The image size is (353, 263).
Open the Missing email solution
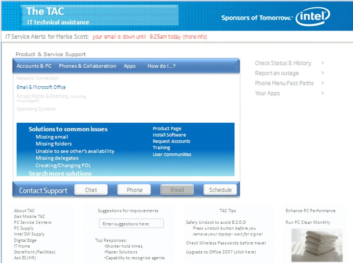(x=52, y=137)
